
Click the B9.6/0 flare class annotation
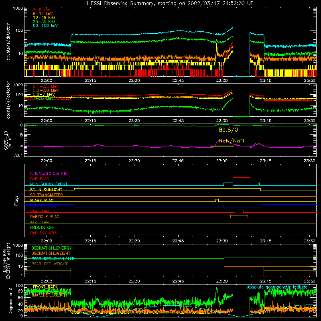point(228,130)
